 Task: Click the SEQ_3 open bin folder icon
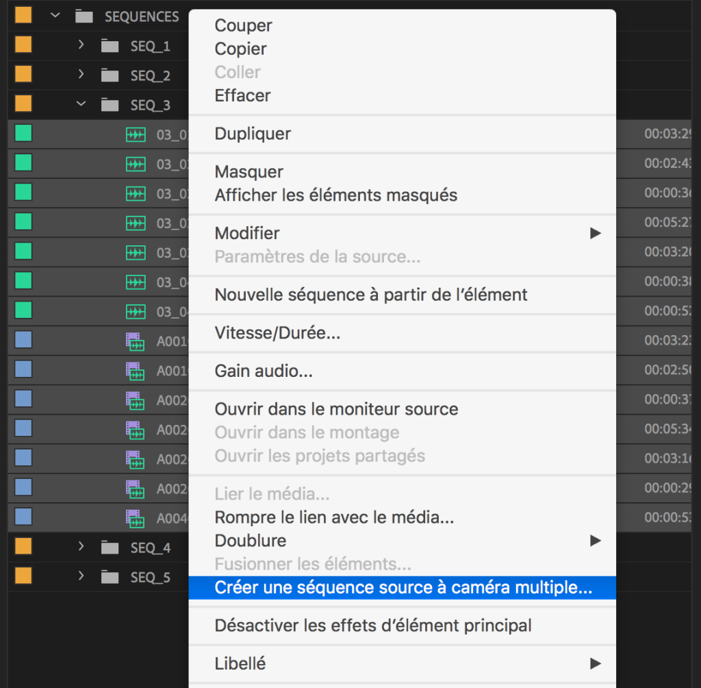click(x=110, y=105)
